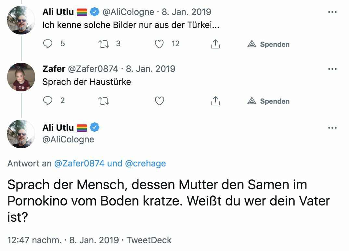The image size is (349, 251).
Task: Share the first Ali Utlu tweet
Action: tap(215, 44)
